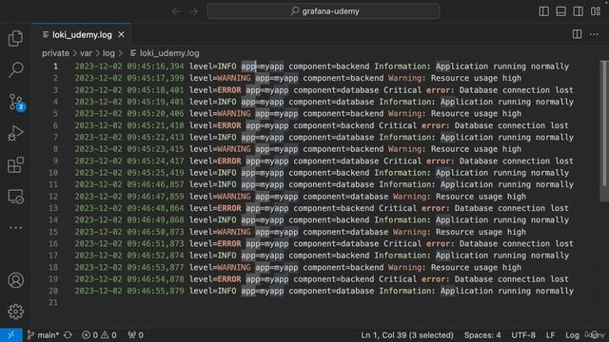This screenshot has height=342, width=609.
Task: Go forward using the right arrow
Action: pyautogui.click(x=194, y=11)
